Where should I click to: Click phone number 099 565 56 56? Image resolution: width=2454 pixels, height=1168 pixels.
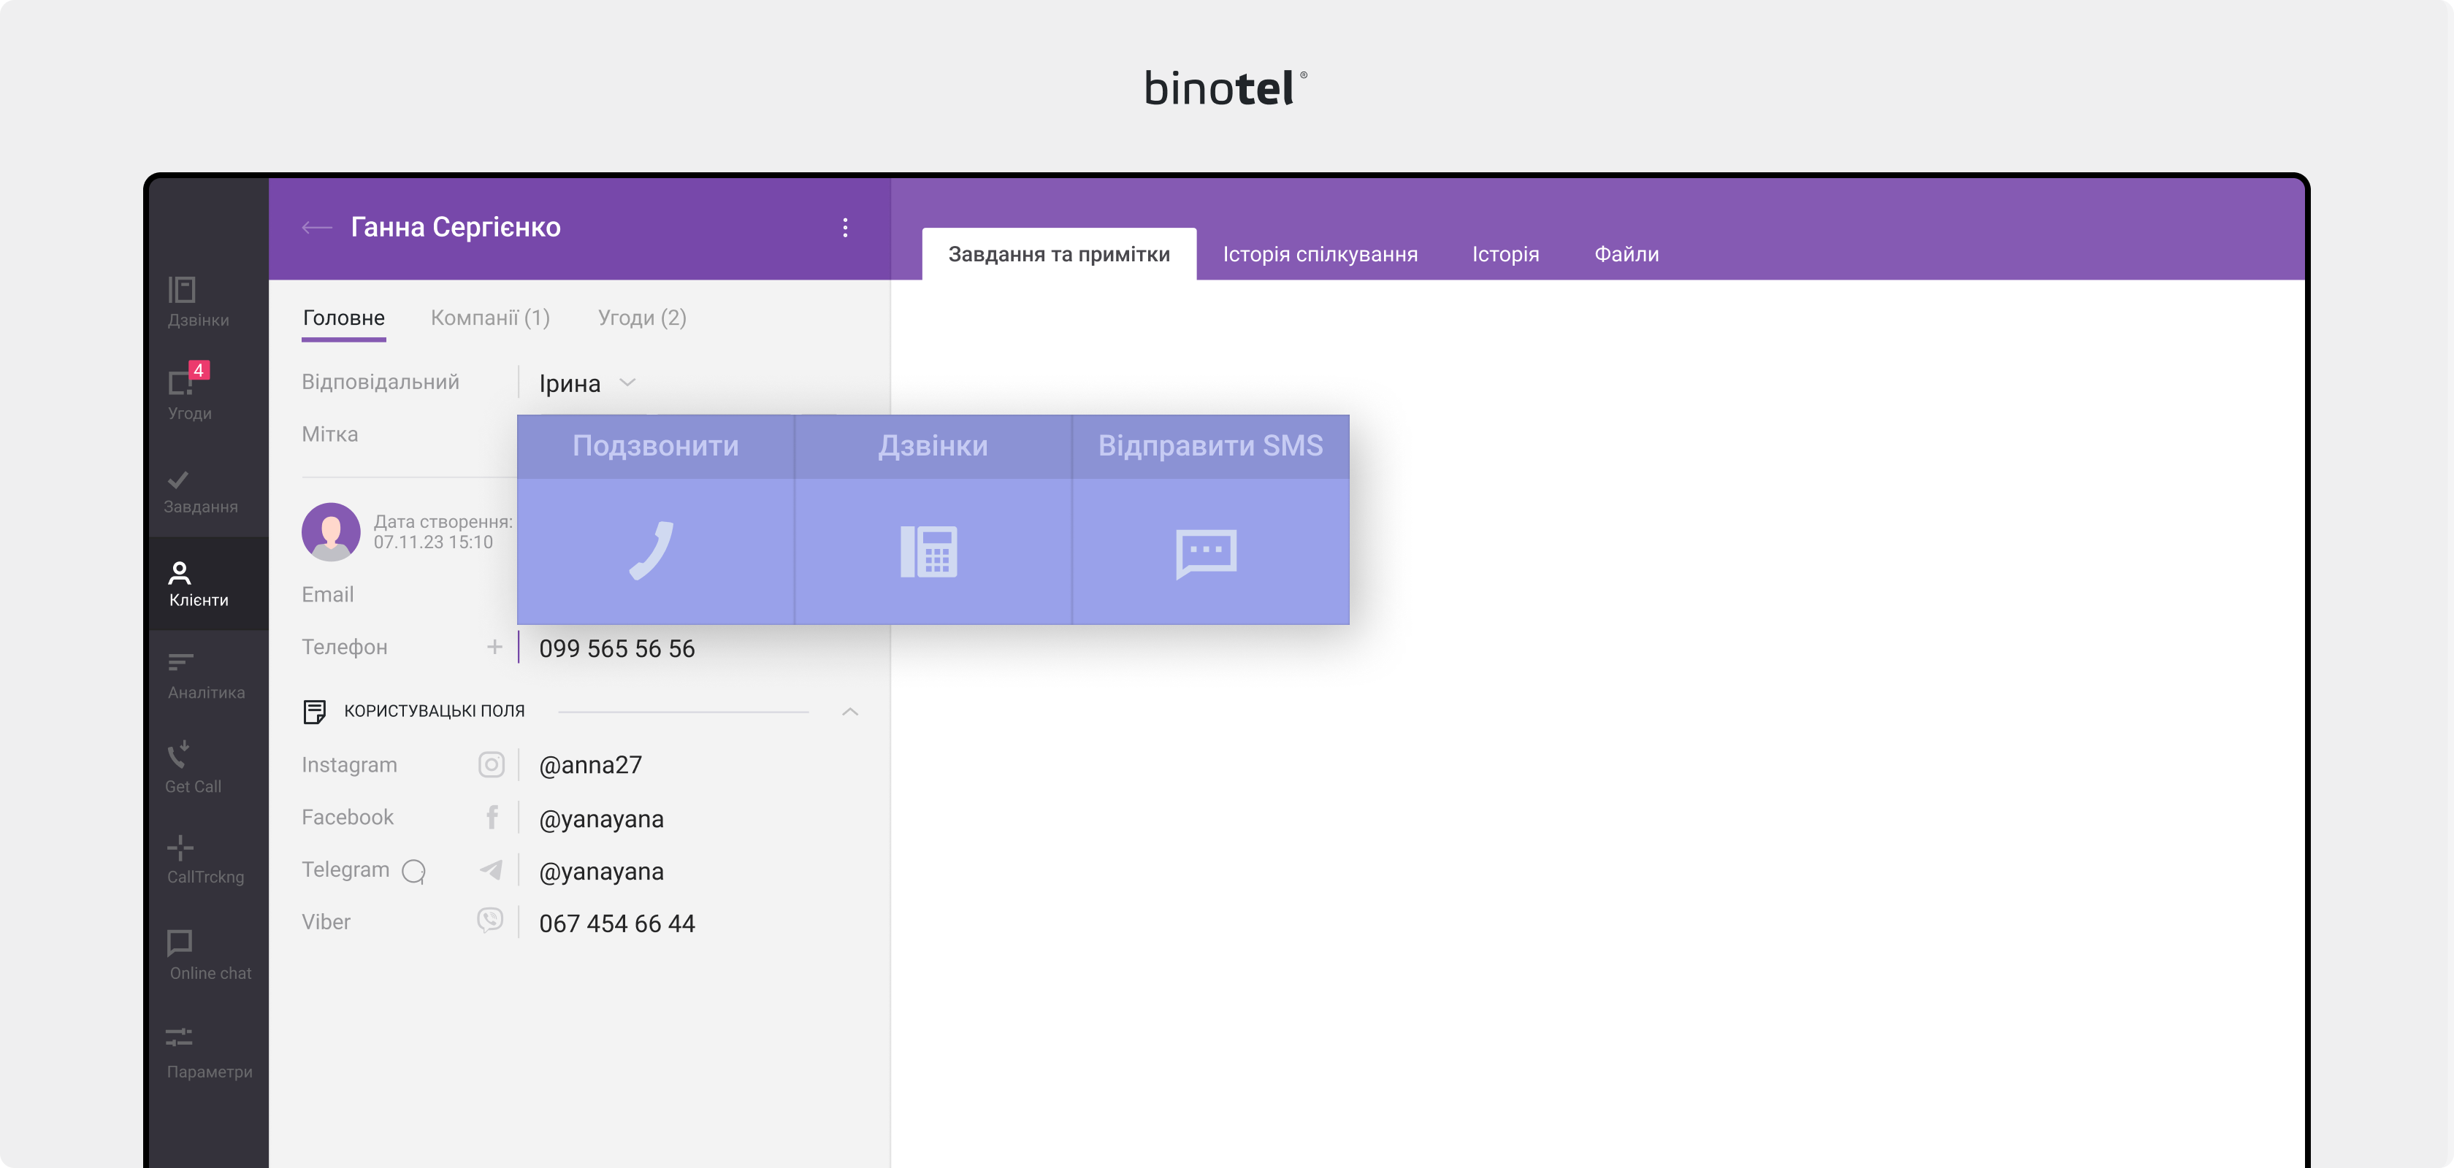(x=617, y=648)
